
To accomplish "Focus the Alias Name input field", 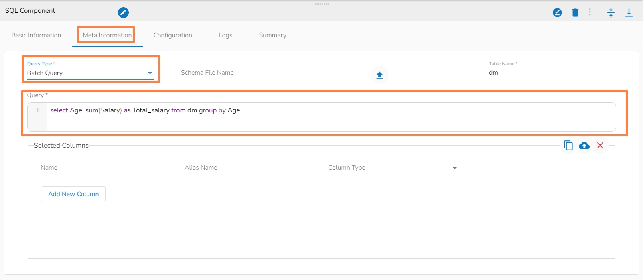I will click(249, 168).
